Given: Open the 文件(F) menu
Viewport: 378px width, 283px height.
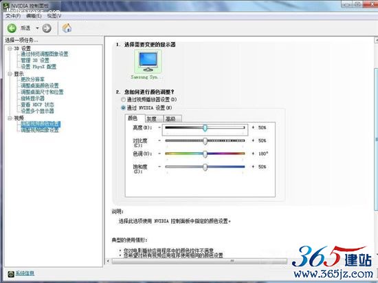Looking at the screenshot, I should (x=13, y=16).
